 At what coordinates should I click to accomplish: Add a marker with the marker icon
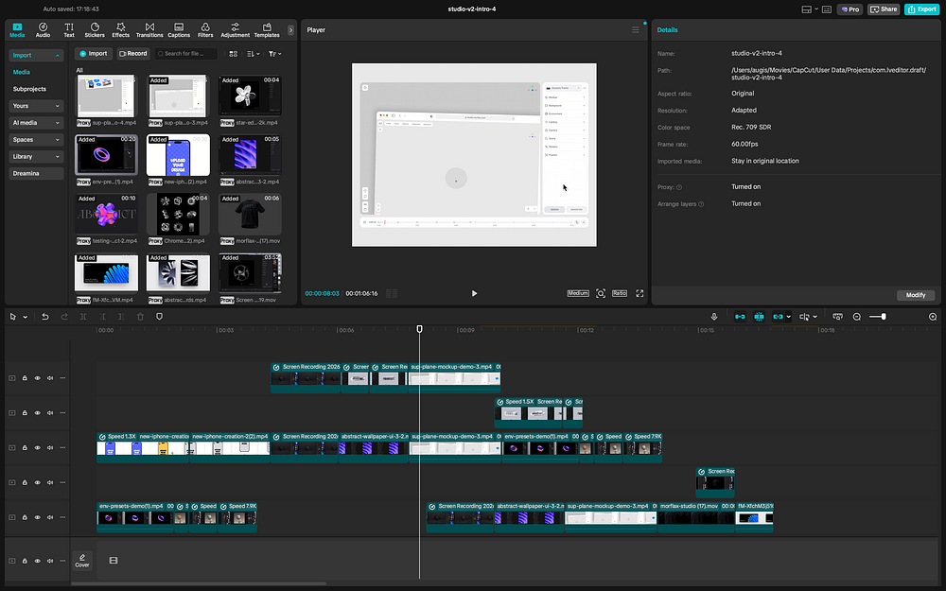(x=159, y=317)
